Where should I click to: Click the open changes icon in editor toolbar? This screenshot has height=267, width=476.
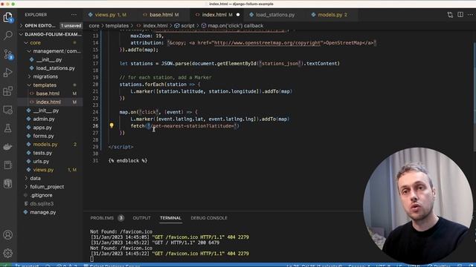click(x=450, y=15)
